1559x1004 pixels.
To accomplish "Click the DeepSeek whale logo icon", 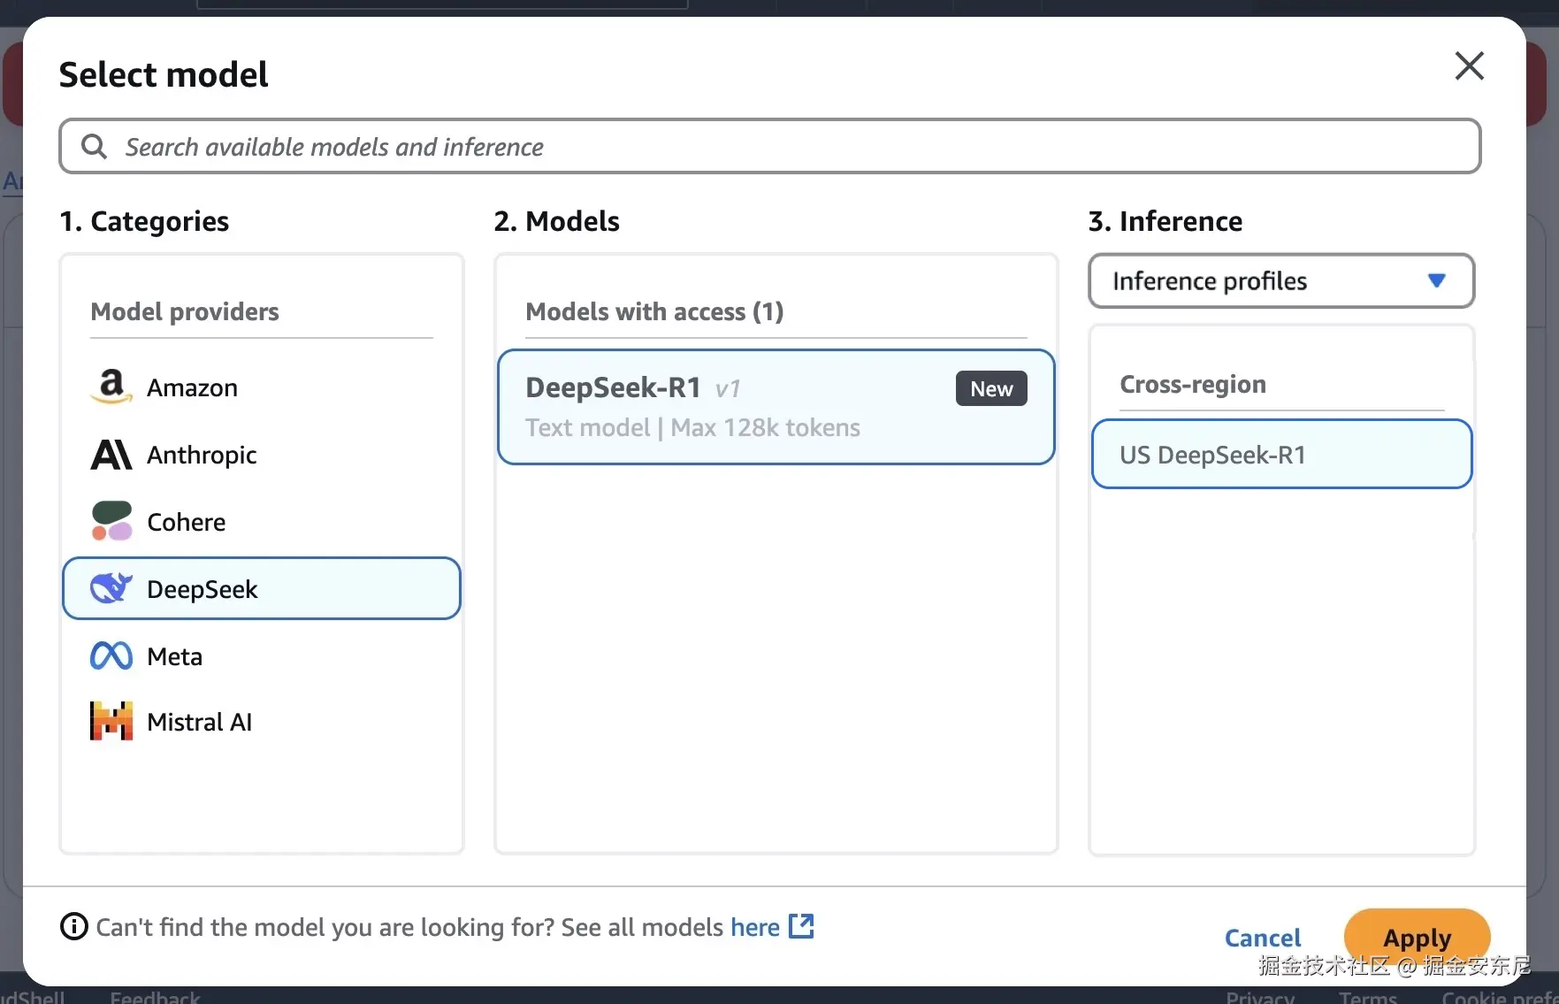I will tap(111, 588).
